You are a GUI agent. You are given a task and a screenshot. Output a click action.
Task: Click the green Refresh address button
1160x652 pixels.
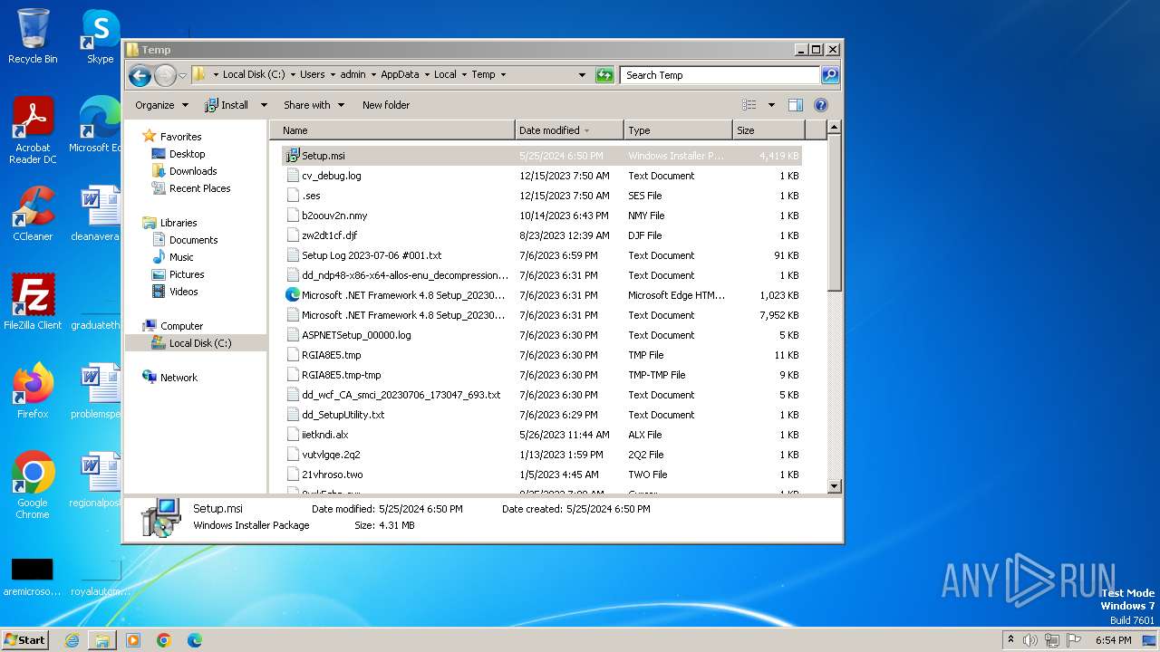pos(604,75)
